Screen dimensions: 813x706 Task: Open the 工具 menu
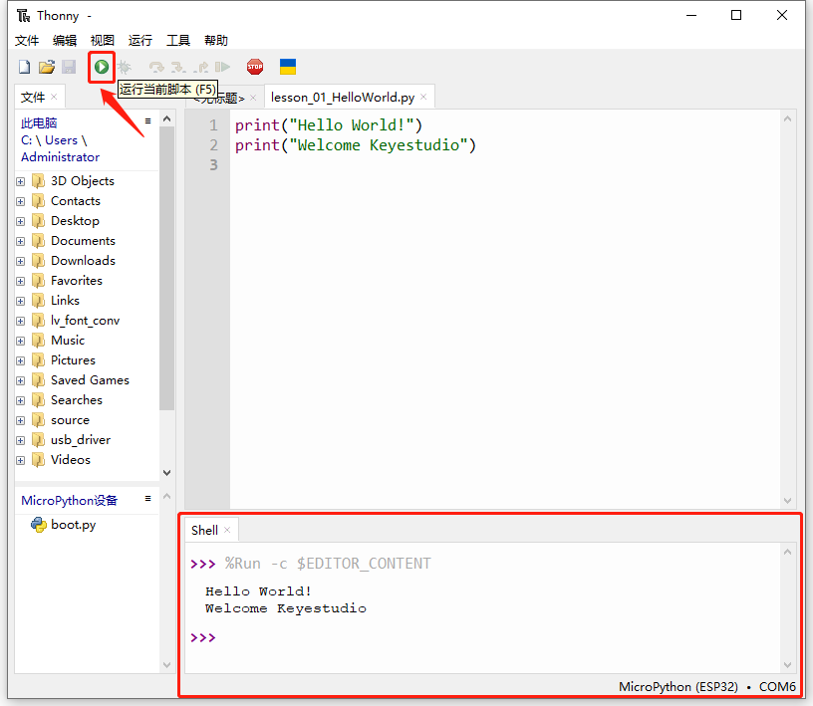pyautogui.click(x=177, y=41)
